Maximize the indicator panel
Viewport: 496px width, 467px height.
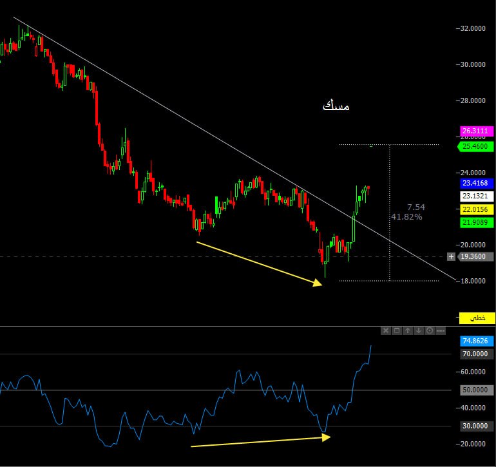pyautogui.click(x=397, y=331)
